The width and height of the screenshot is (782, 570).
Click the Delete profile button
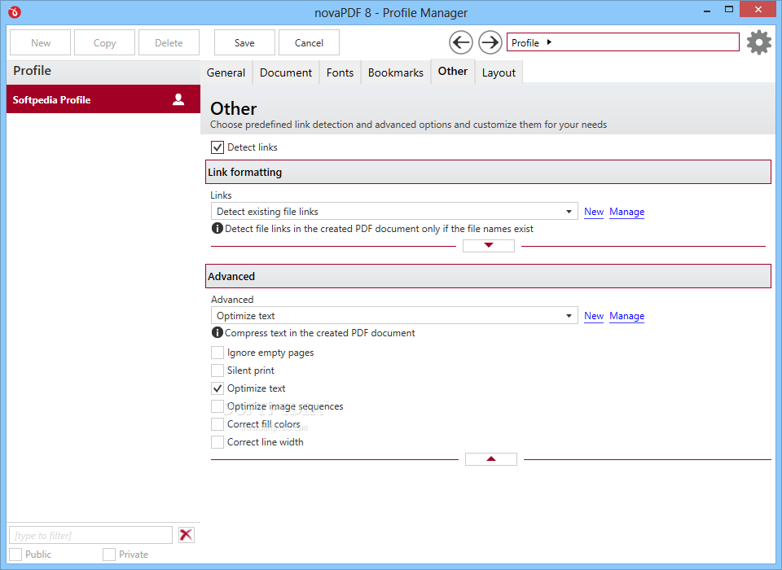[169, 42]
